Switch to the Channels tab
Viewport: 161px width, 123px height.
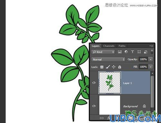click(x=109, y=46)
